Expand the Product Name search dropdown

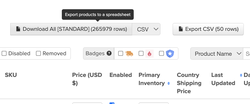pyautogui.click(x=217, y=54)
